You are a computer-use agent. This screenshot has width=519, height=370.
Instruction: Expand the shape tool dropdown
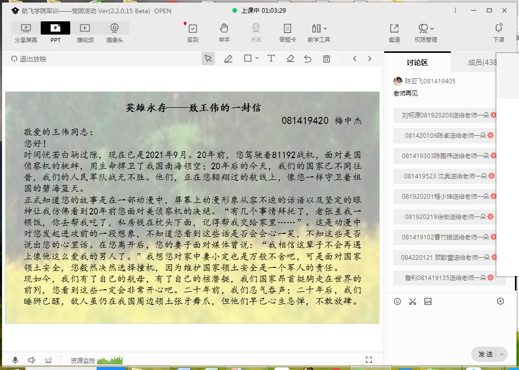pyautogui.click(x=257, y=59)
